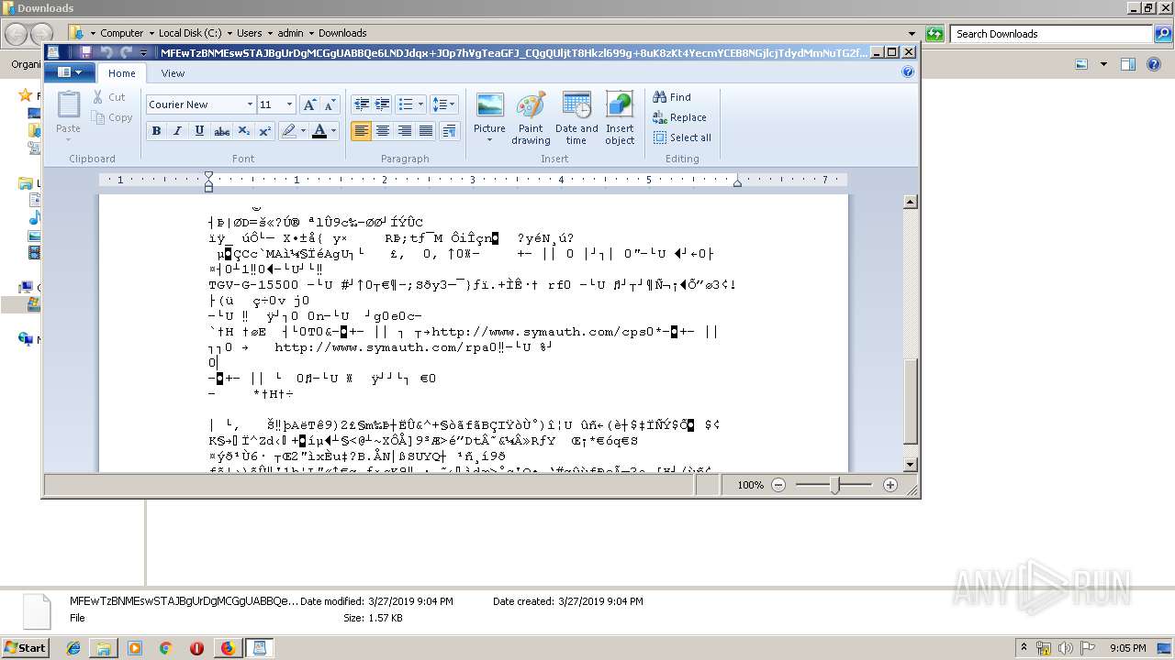
Task: Toggle italic formatting
Action: click(x=178, y=131)
